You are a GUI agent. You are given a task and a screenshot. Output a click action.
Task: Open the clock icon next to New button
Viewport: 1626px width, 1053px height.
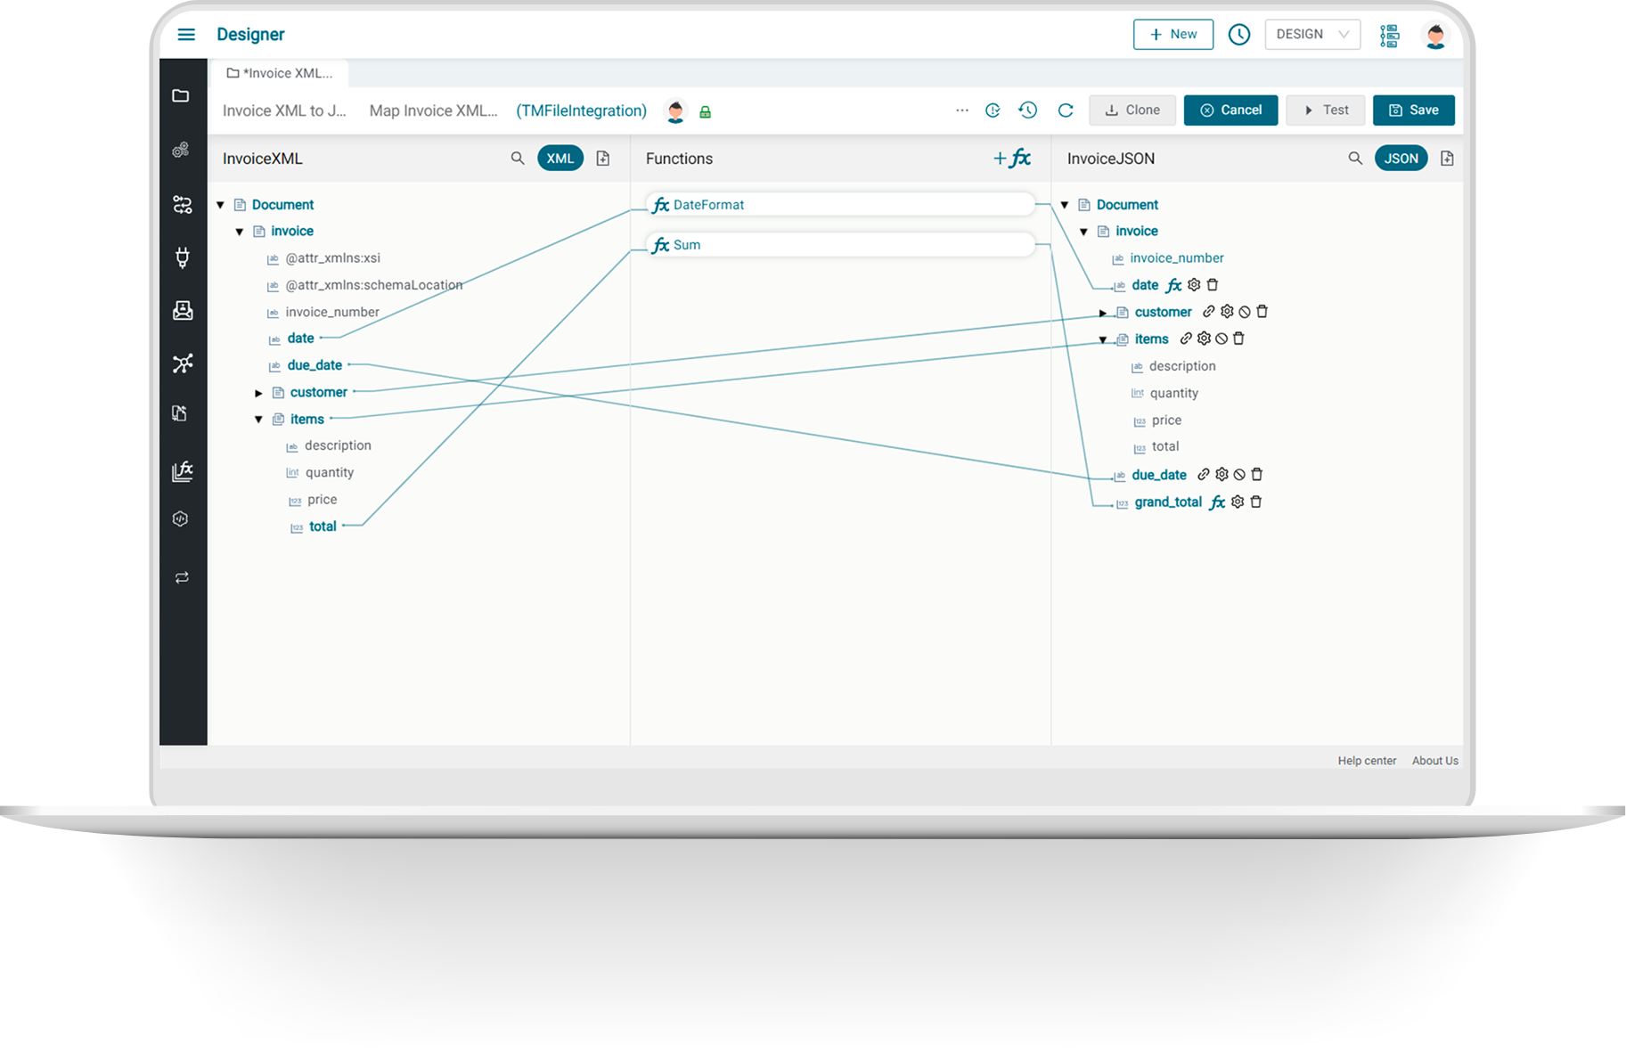pyautogui.click(x=1239, y=35)
